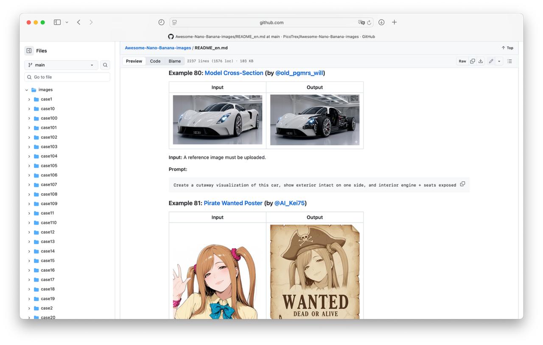This screenshot has height=345, width=543.
Task: Toggle Safari sidebar visibility
Action: (x=57, y=22)
